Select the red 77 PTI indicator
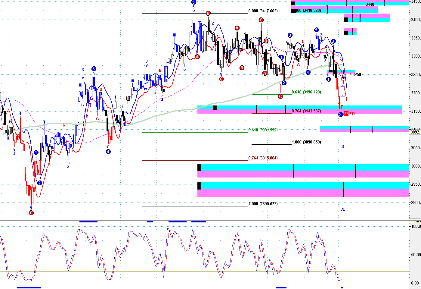The image size is (421, 289). [349, 114]
